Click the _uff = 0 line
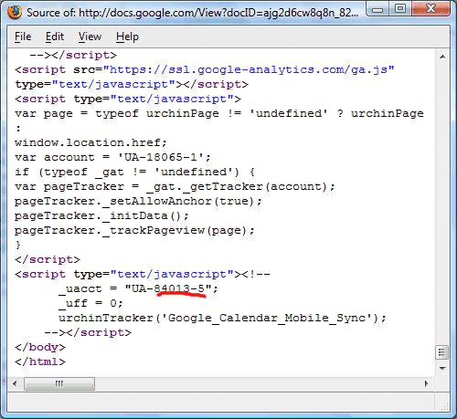The height and width of the screenshot is (419, 457). coord(90,303)
